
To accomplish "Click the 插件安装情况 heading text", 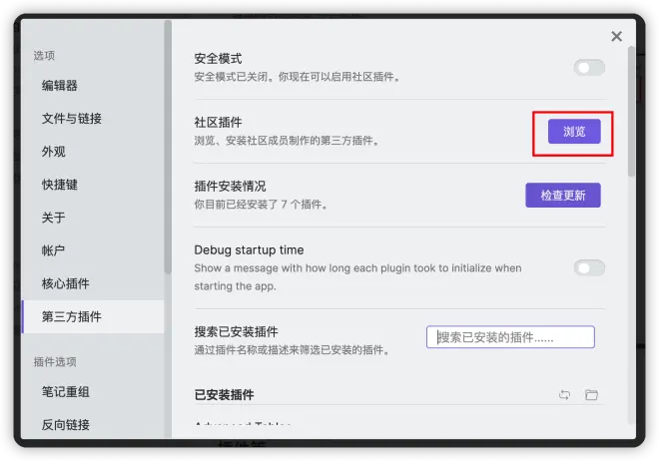I will pos(230,186).
